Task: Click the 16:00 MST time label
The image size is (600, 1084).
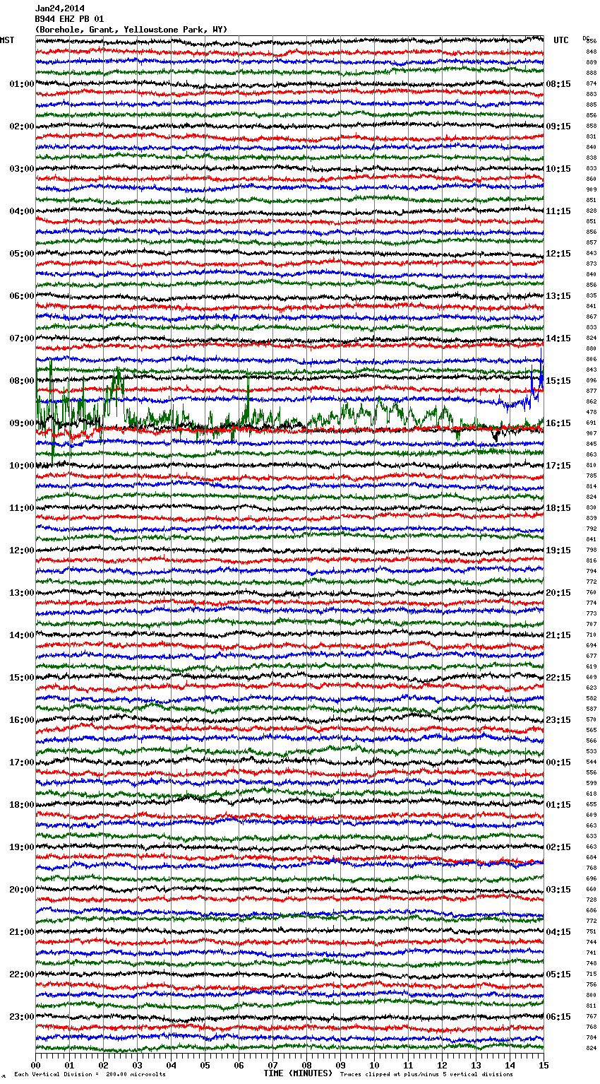Action: 22,720
